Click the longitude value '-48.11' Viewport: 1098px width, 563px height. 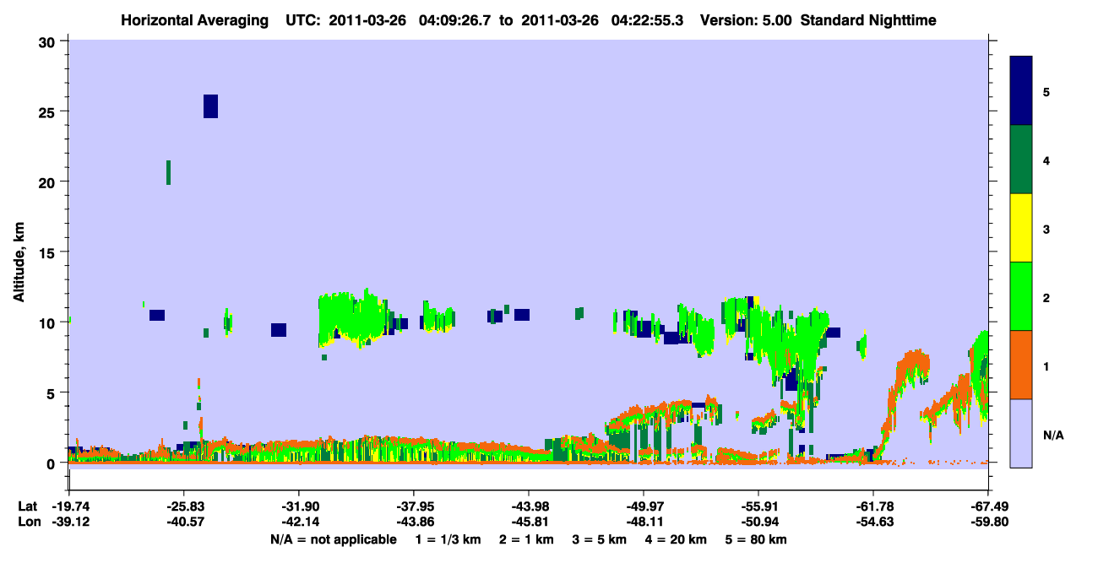[644, 522]
